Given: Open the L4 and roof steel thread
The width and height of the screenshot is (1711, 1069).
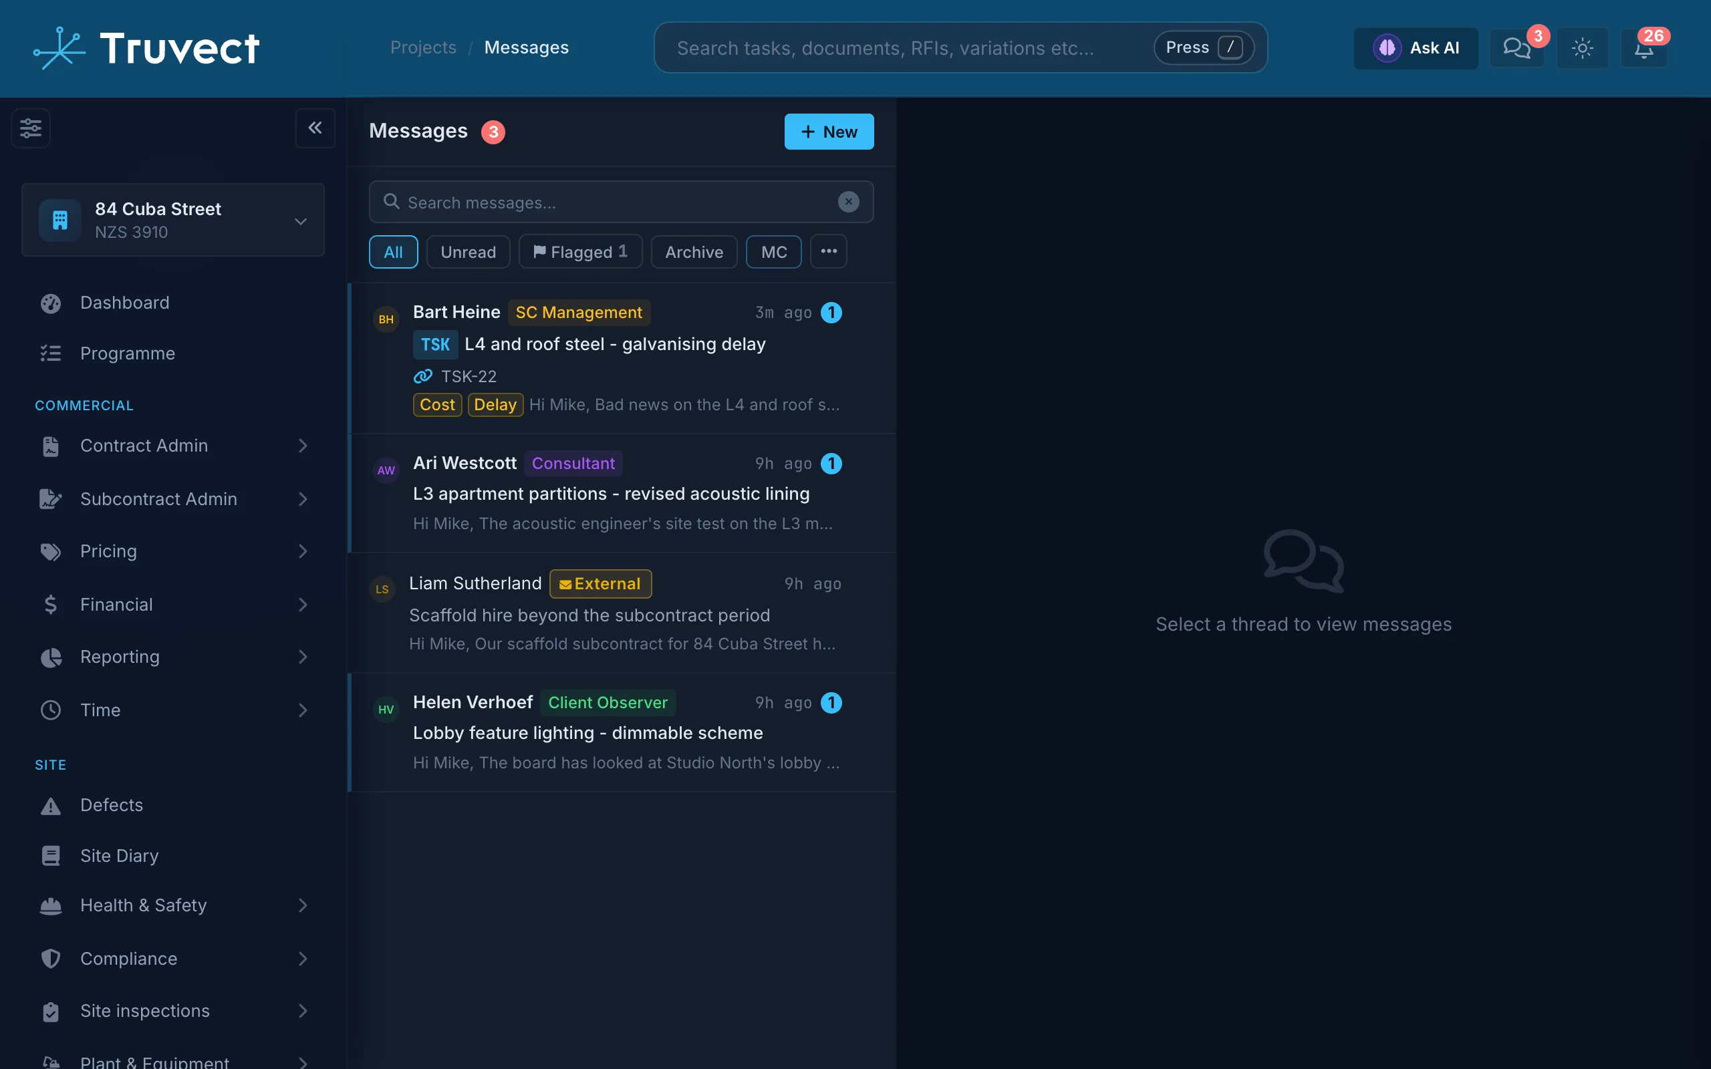Looking at the screenshot, I should (x=622, y=359).
